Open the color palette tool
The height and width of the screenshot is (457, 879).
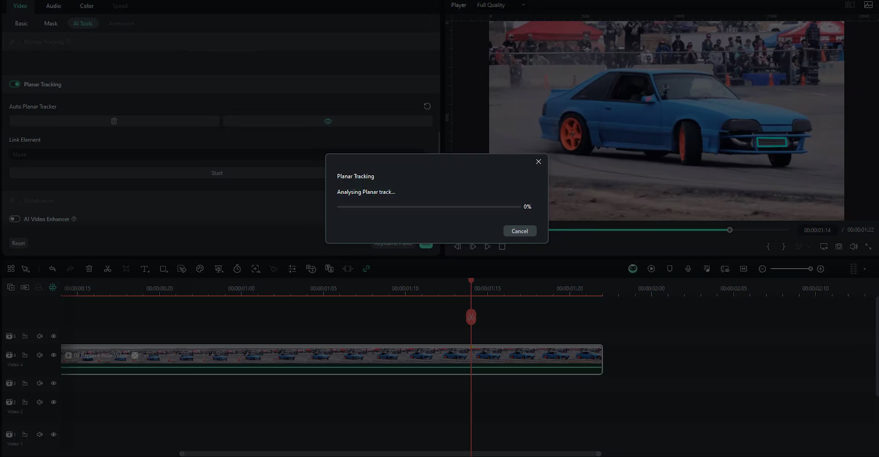tap(200, 269)
